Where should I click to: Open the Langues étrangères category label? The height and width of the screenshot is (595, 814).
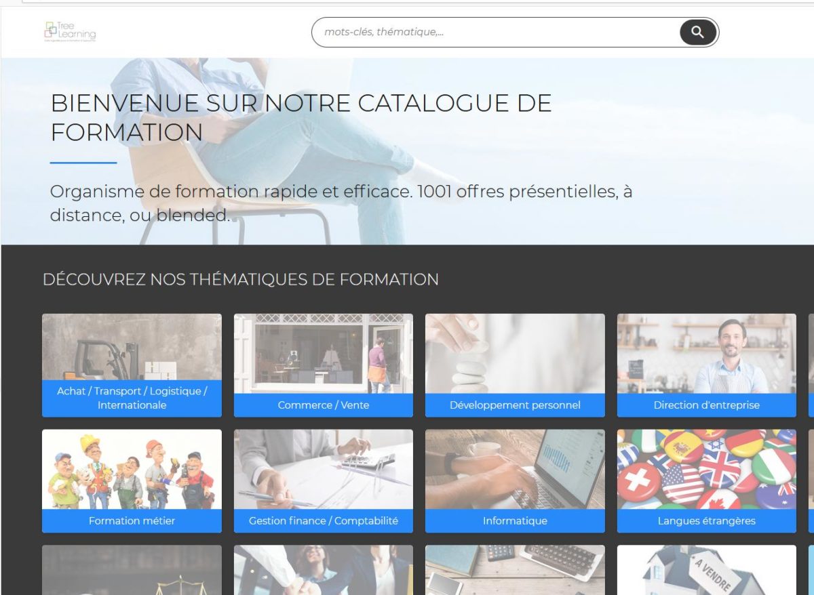(706, 521)
